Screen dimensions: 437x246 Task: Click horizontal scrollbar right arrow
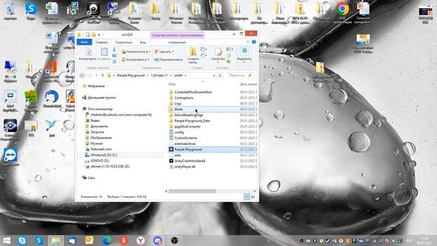pos(254,191)
